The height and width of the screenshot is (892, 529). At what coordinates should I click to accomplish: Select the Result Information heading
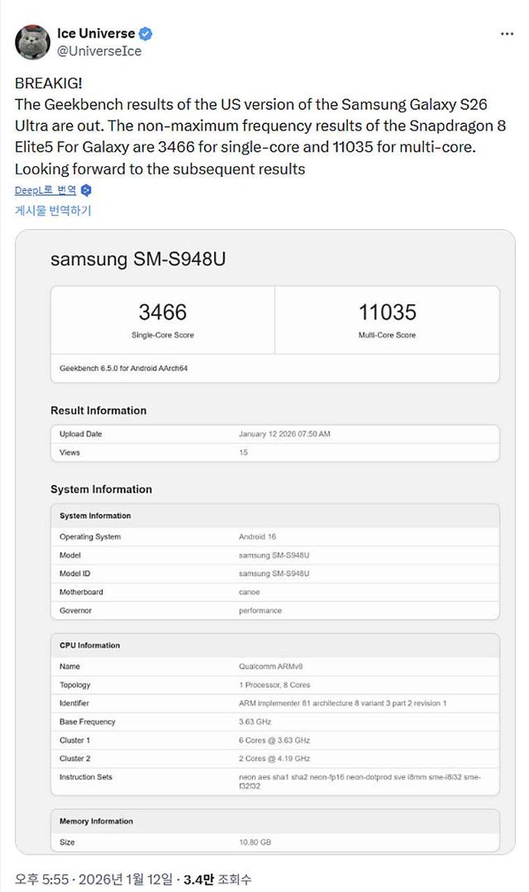tap(98, 411)
